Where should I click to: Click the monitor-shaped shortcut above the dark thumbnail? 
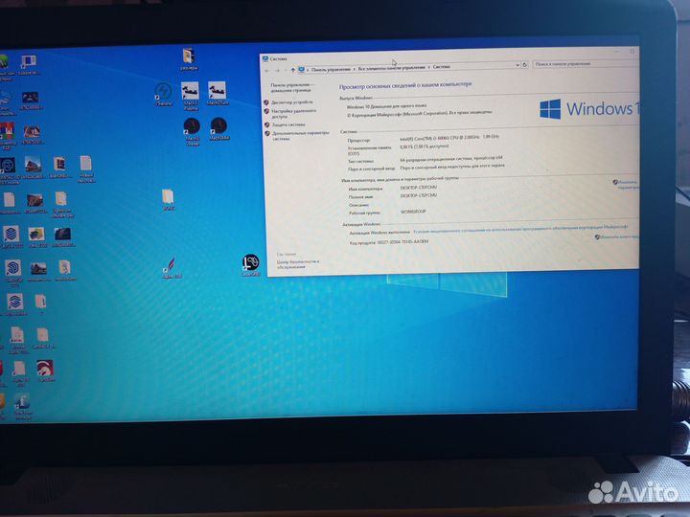[x=29, y=64]
